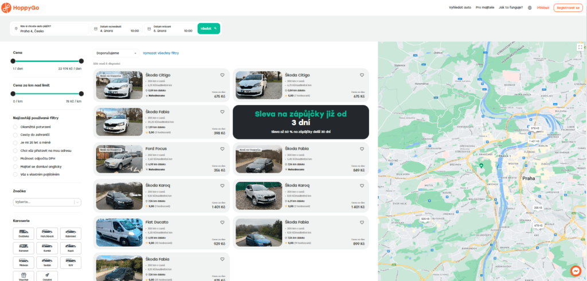587x281 pixels.
Task: Check Vůz s vlastním pojištěním
Action: click(15, 174)
